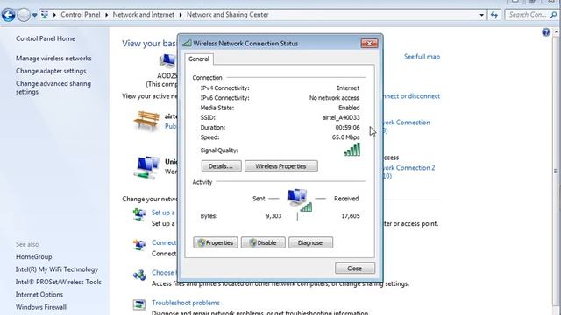Open Manage wireless networks
Viewport: 561px width, 315px height.
(53, 59)
